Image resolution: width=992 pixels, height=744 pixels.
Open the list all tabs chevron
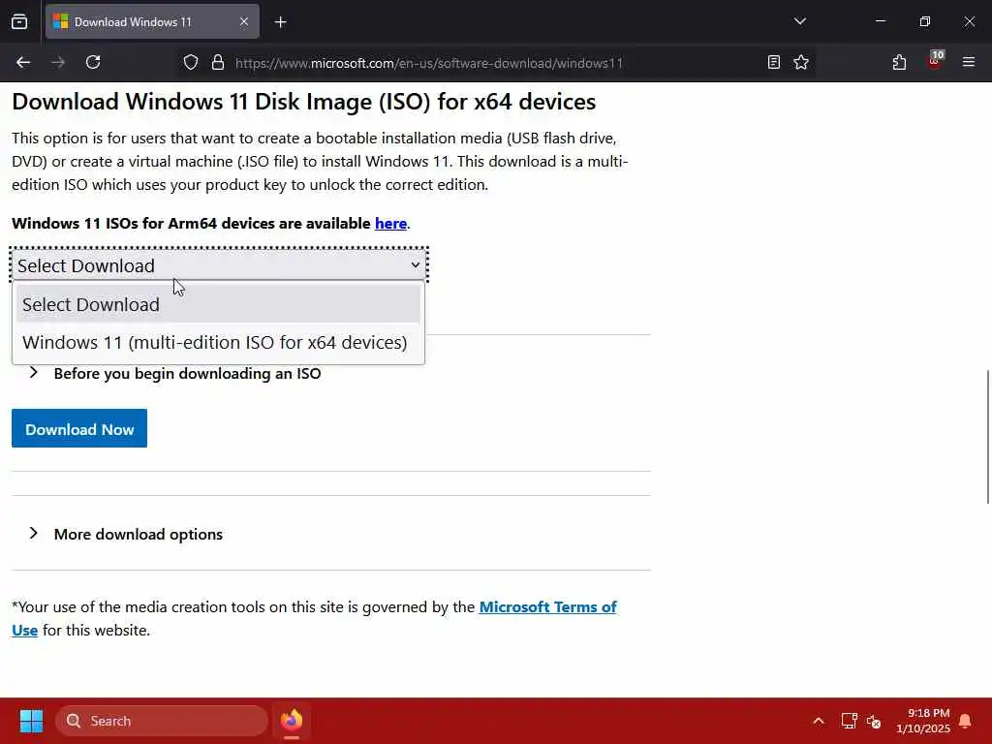click(x=799, y=21)
